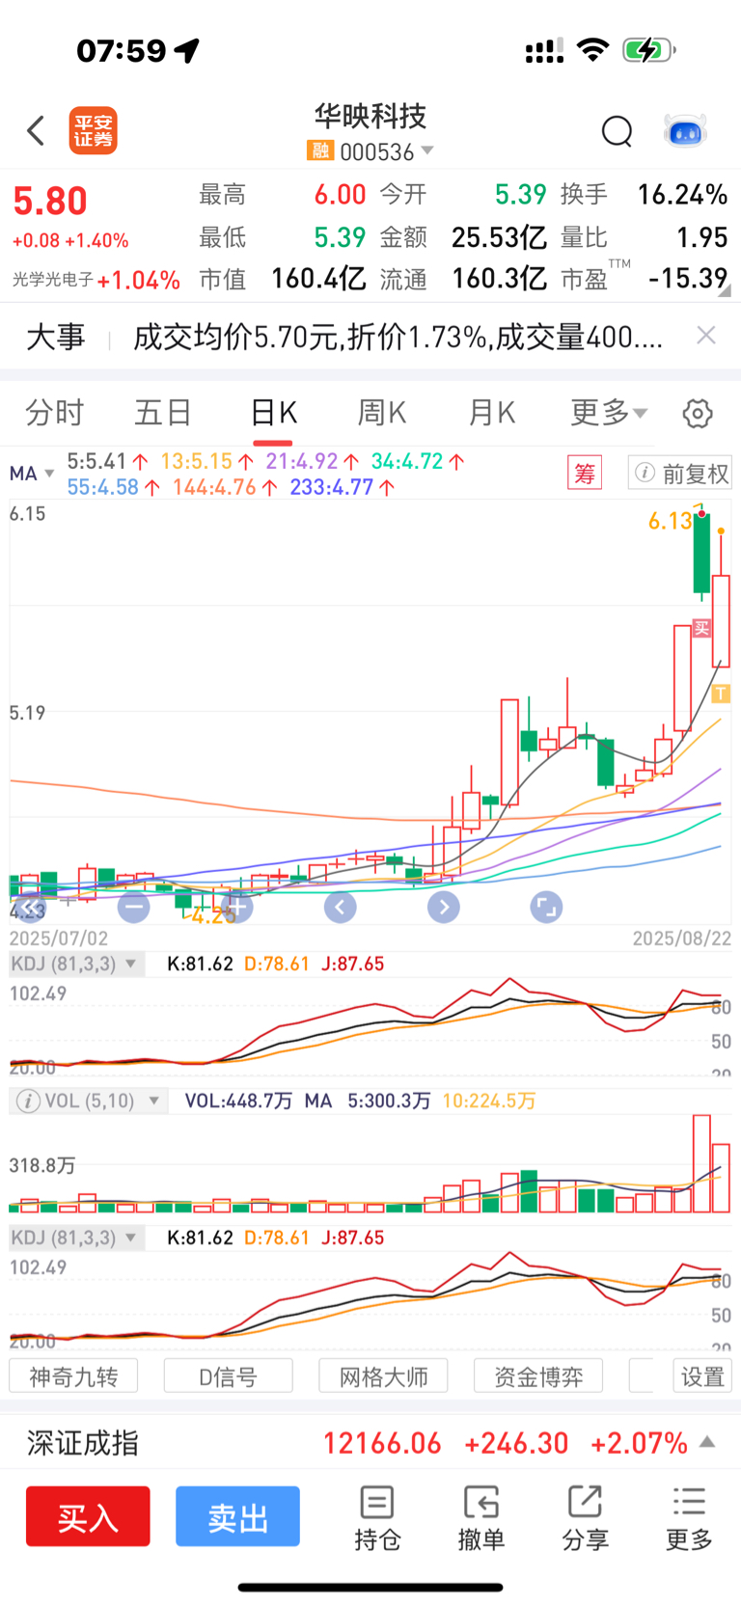Tap the 5.80 current price
This screenshot has width=741, height=1606.
tap(50, 201)
